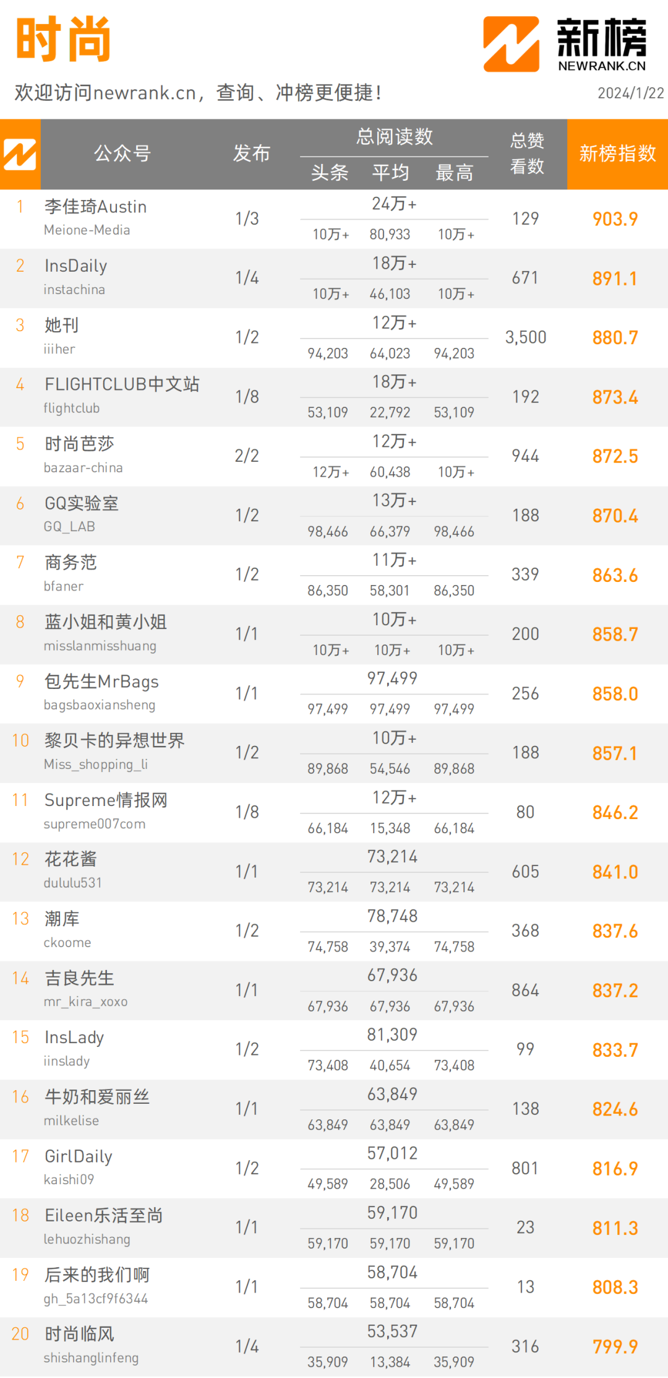Click the 她刊 account name
The height and width of the screenshot is (1378, 668).
61,325
